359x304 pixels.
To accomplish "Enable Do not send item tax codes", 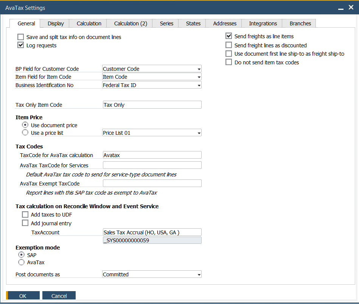I will 229,62.
